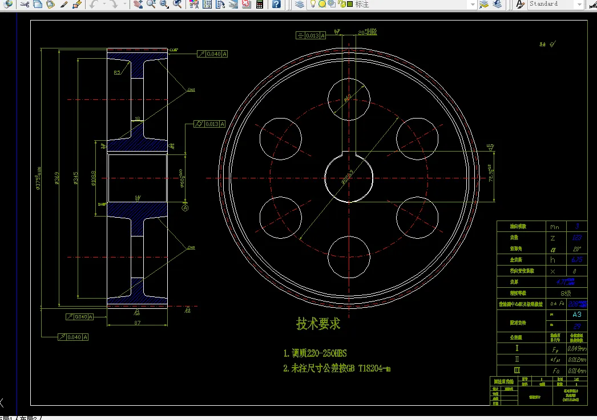The height and width of the screenshot is (420, 597).
Task: Select the symmetry tolerance frame 0.013 A
Action: tap(310, 35)
